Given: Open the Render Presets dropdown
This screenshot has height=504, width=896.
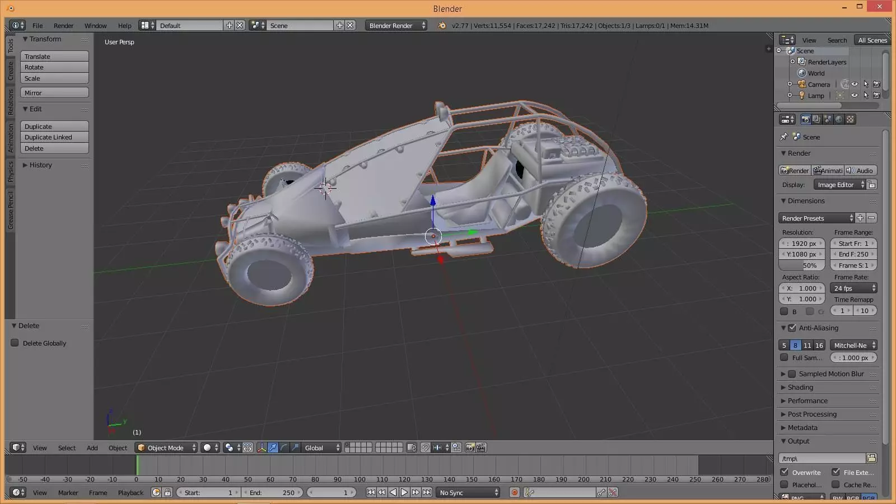Looking at the screenshot, I should click(816, 218).
